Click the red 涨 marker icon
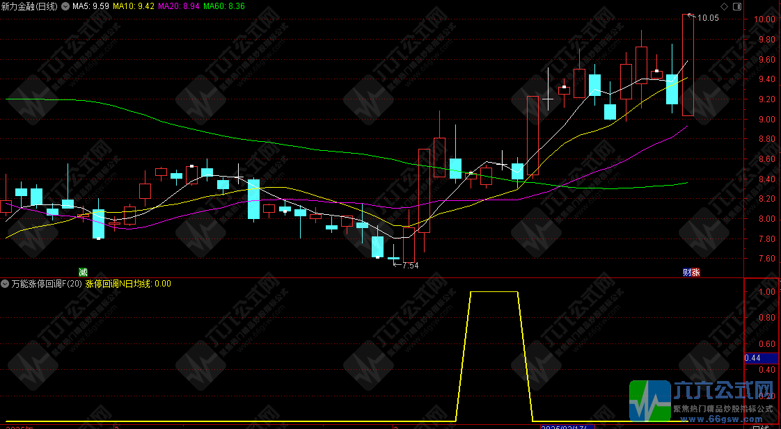The height and width of the screenshot is (429, 781). [x=695, y=272]
